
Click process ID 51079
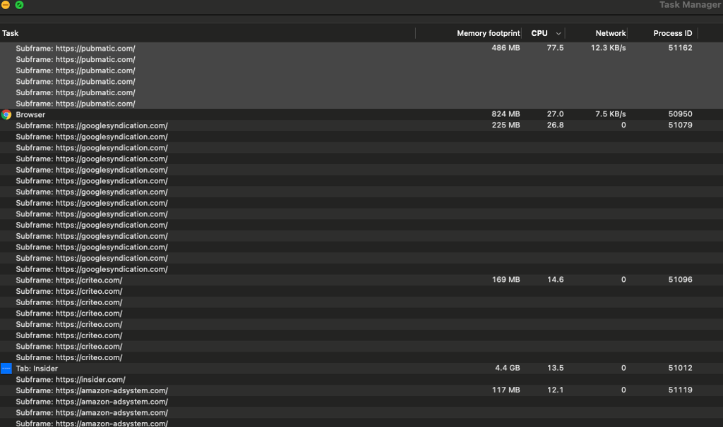tap(680, 125)
